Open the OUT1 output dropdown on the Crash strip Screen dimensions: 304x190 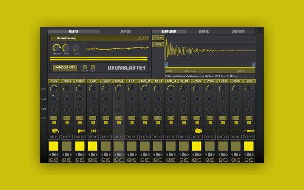[x=223, y=137]
